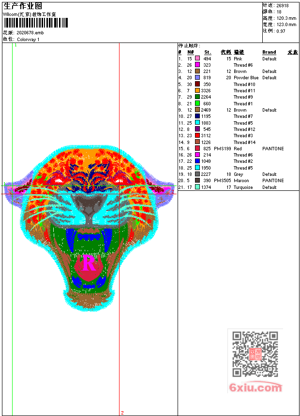Select the stitch count value '26918'
The width and height of the screenshot is (300, 416).
coord(283,5)
